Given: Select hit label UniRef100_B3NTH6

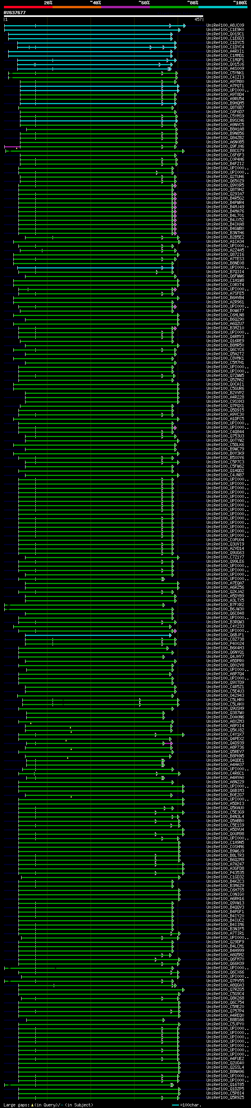Looking at the screenshot, I should click(x=225, y=233).
